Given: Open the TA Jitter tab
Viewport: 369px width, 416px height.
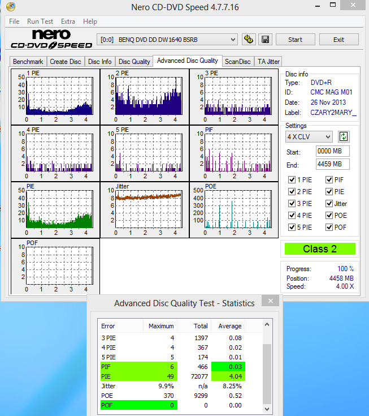Looking at the screenshot, I should [x=268, y=62].
